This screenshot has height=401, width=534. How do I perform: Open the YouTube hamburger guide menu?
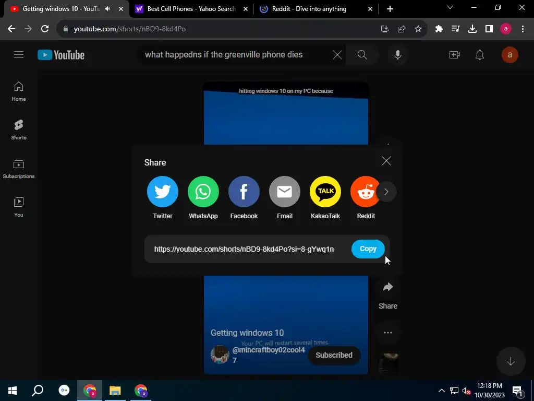(19, 54)
